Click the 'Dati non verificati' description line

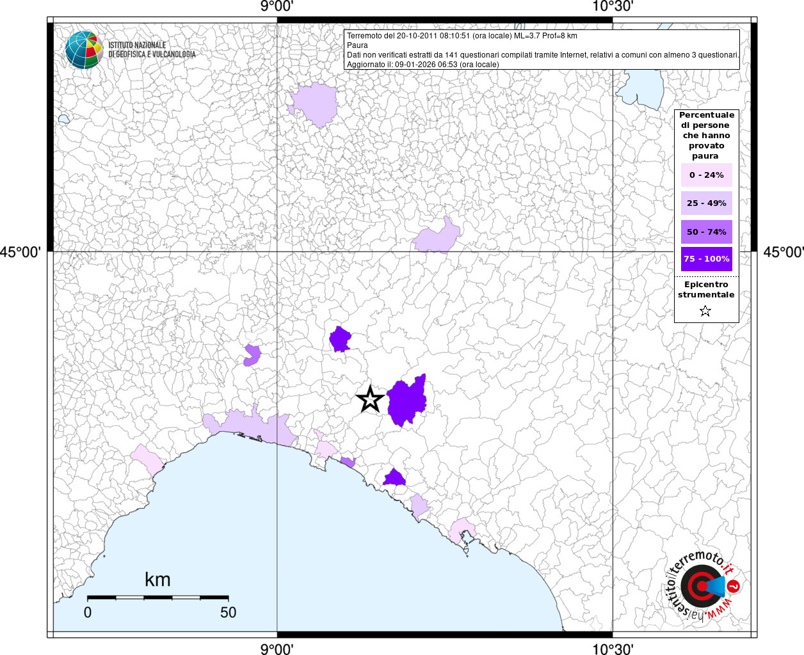(x=543, y=55)
